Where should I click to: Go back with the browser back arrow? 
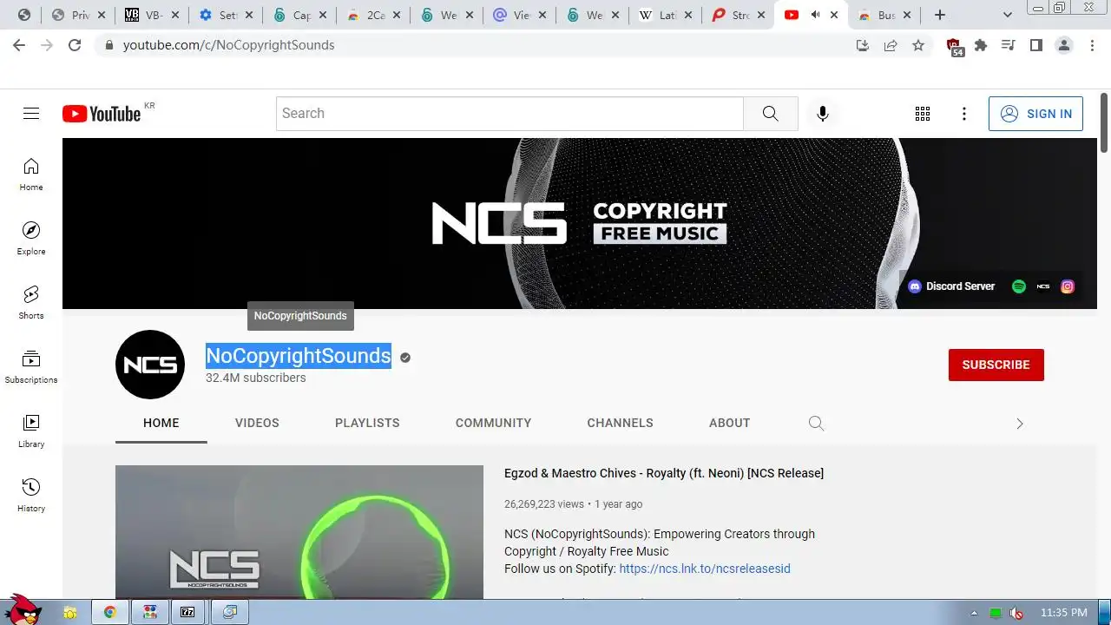(x=19, y=45)
